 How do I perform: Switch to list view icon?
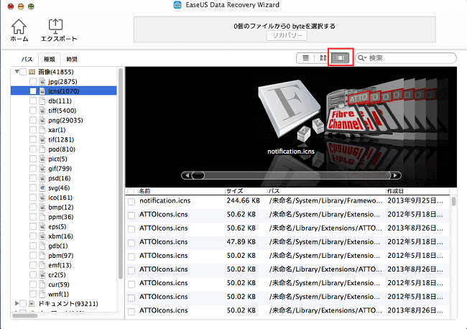(305, 57)
